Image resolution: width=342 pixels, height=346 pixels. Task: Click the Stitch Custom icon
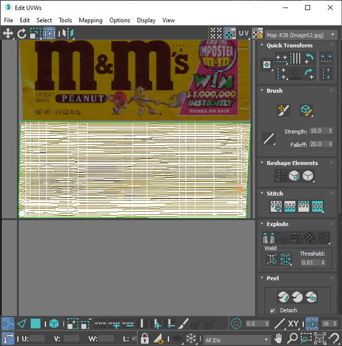(x=318, y=207)
